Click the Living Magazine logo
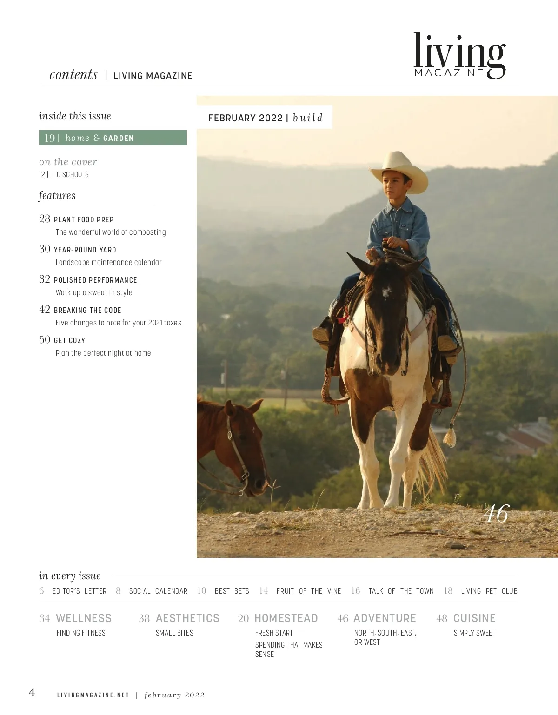The height and width of the screenshot is (715, 558). click(x=459, y=56)
